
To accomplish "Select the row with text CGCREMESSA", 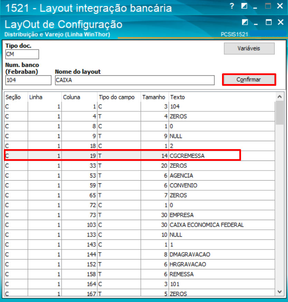I will 140,156.
